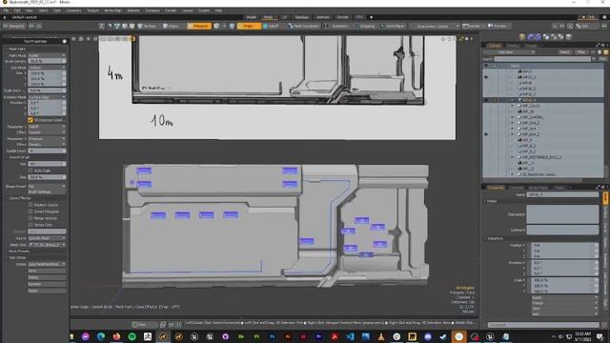Open VLC from the taskbar

tap(381, 336)
